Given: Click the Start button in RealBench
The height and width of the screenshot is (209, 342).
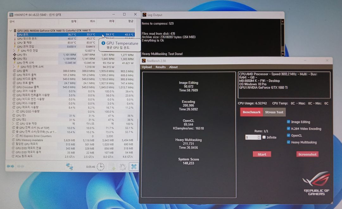Looking at the screenshot, I should (262, 154).
